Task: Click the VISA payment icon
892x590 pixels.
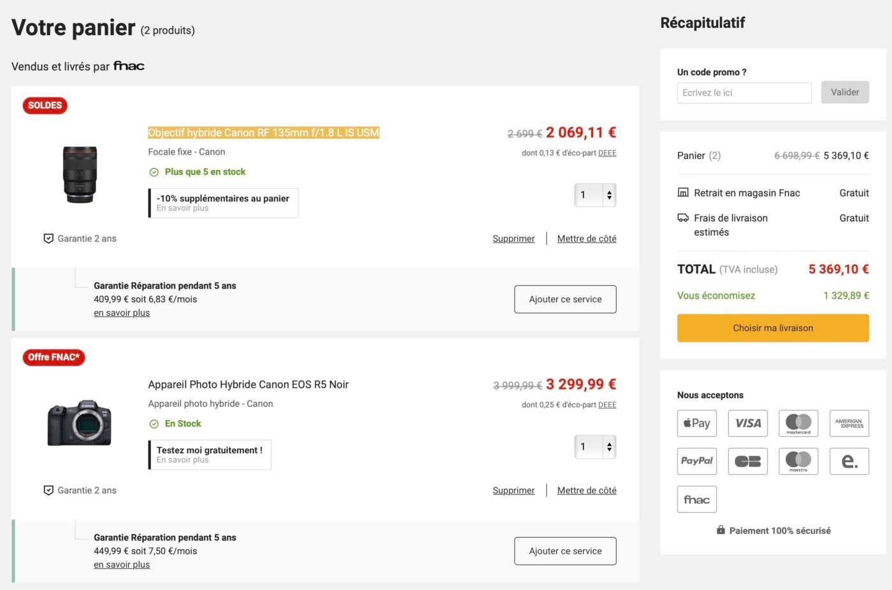Action: (x=747, y=423)
